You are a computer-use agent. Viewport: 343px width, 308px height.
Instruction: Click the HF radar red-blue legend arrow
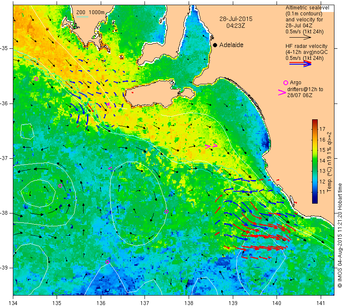301,64
